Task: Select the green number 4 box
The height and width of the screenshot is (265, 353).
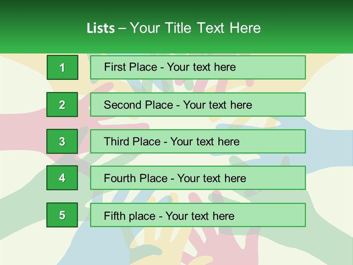Action: pyautogui.click(x=62, y=178)
